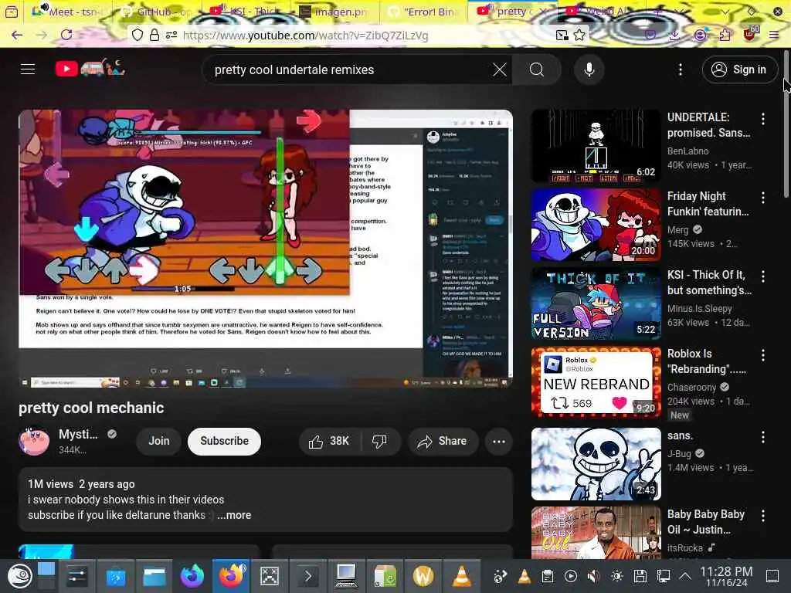The height and width of the screenshot is (593, 791).
Task: Open 'KSI - Thick Of It' thumbnail
Action: [596, 304]
